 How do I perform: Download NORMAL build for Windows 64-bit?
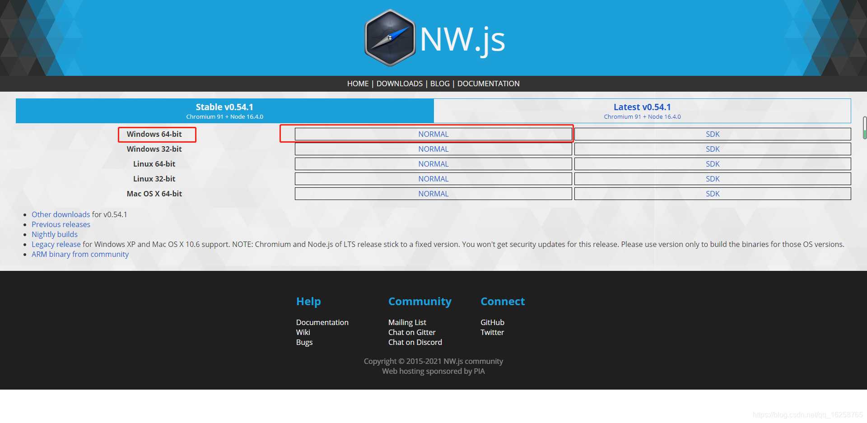433,134
